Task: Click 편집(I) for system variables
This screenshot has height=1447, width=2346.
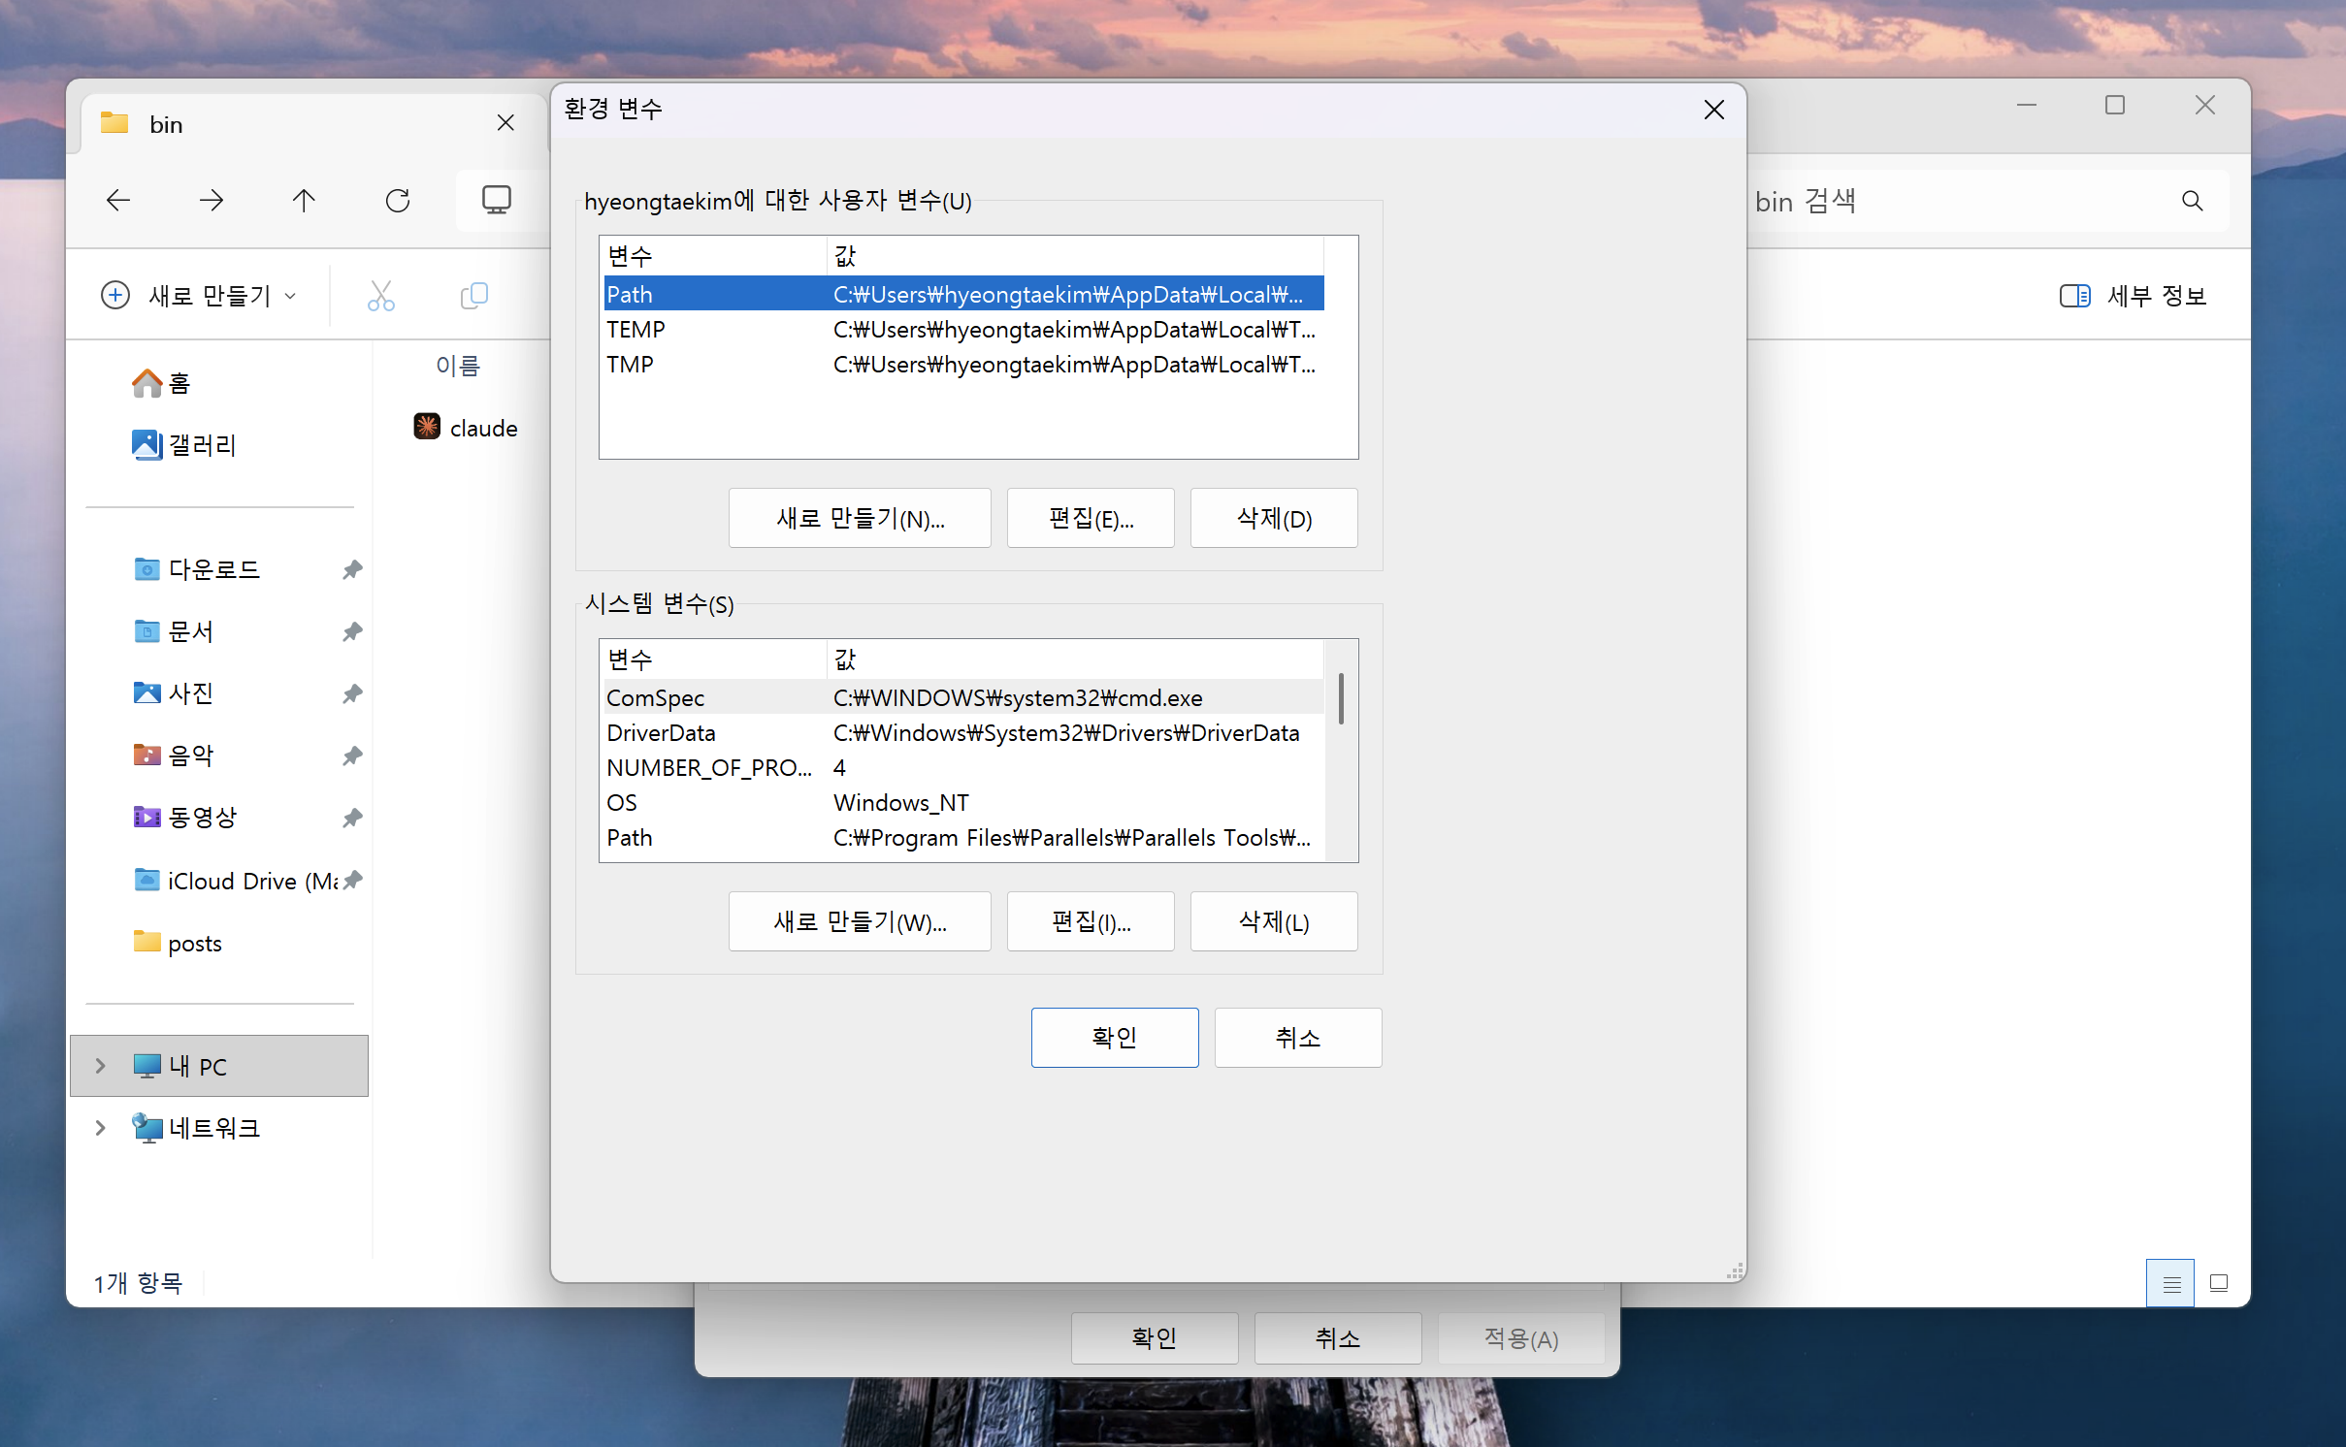Action: coord(1091,921)
